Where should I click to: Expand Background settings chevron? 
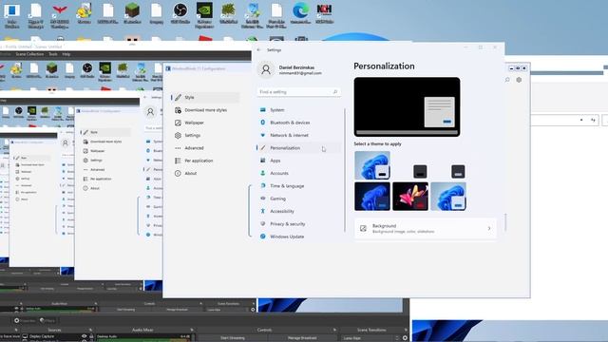(x=489, y=228)
